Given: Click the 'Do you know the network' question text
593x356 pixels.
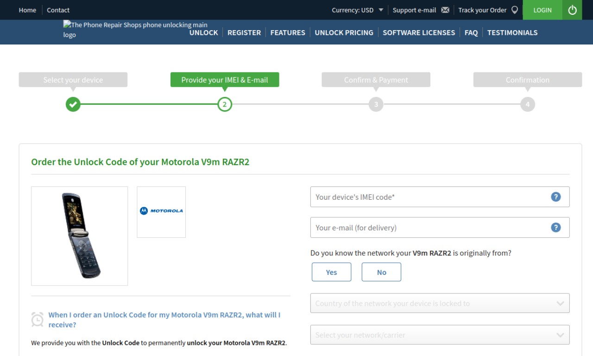Looking at the screenshot, I should tap(411, 253).
